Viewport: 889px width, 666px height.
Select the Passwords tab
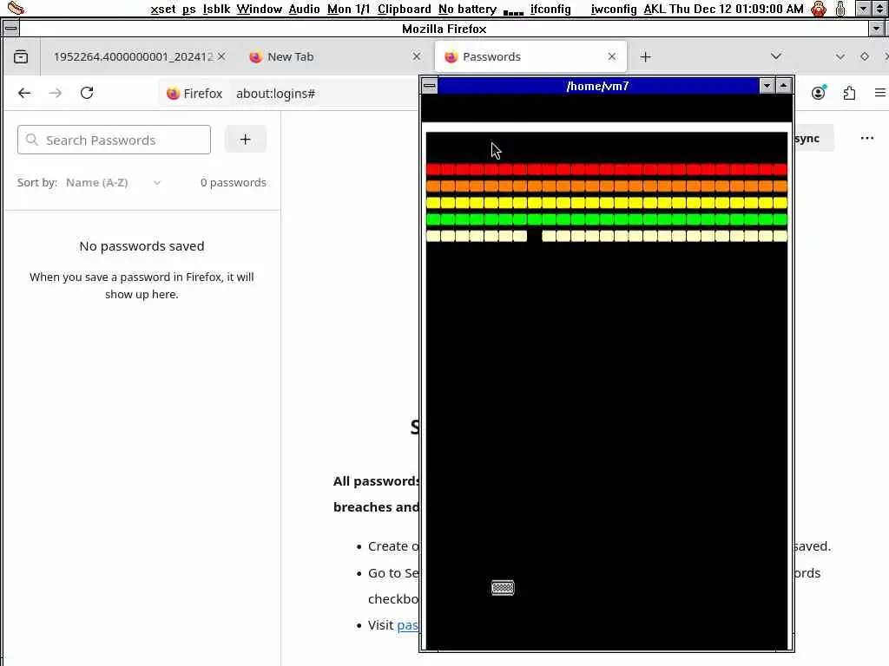pos(530,56)
